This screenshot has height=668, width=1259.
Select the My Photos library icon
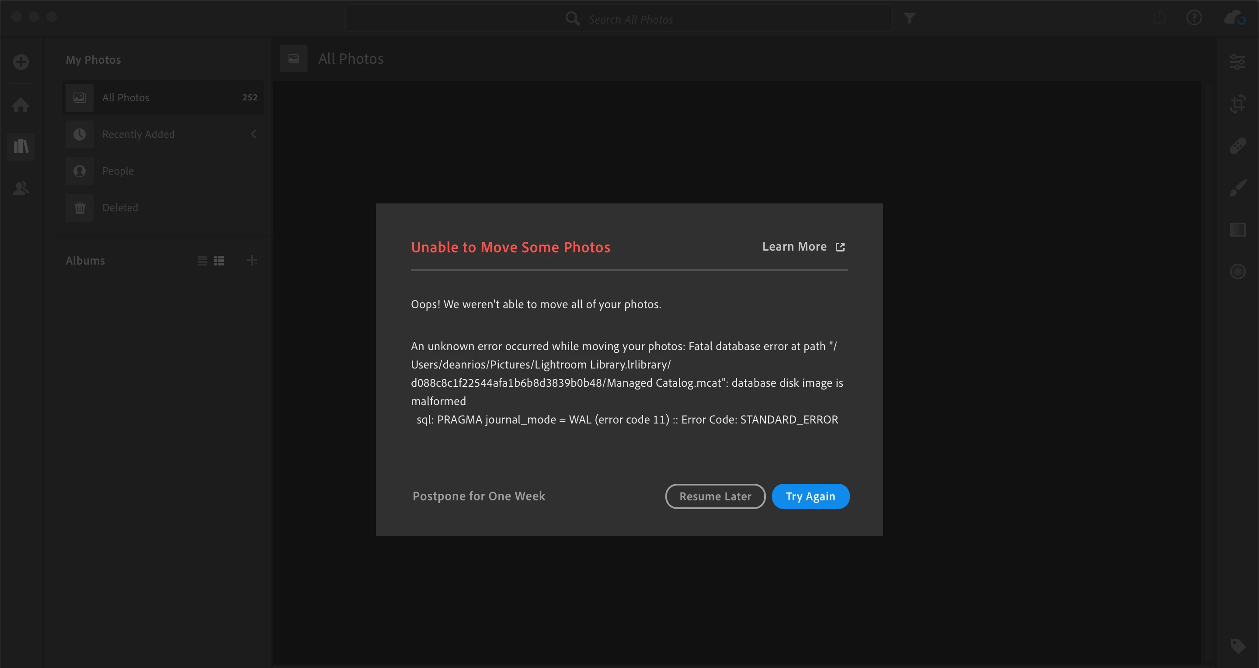click(x=21, y=146)
